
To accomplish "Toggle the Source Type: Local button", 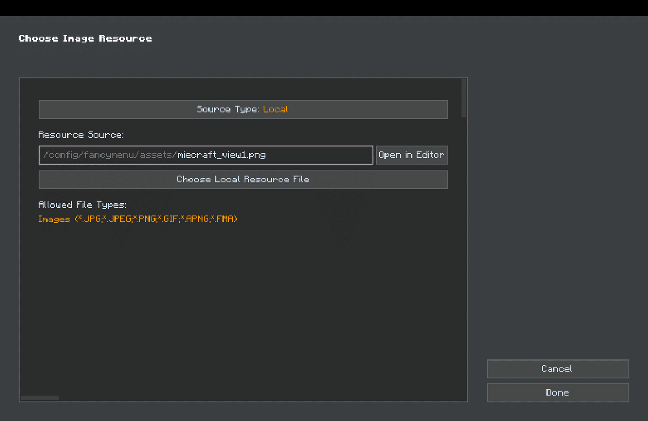I will coord(243,110).
